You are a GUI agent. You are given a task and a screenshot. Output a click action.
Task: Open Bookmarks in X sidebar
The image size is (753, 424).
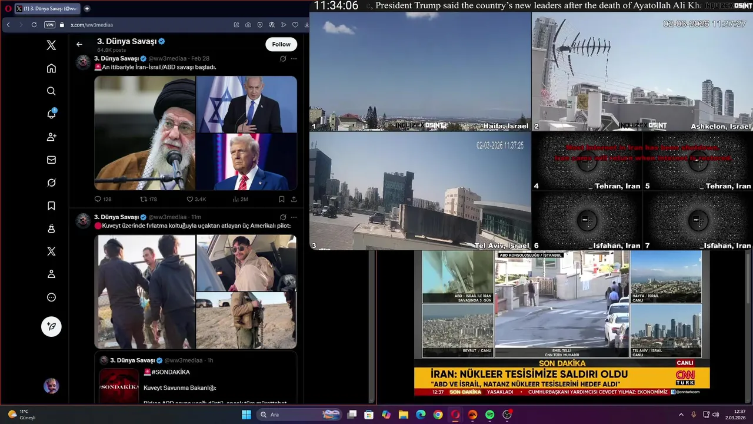(x=51, y=206)
